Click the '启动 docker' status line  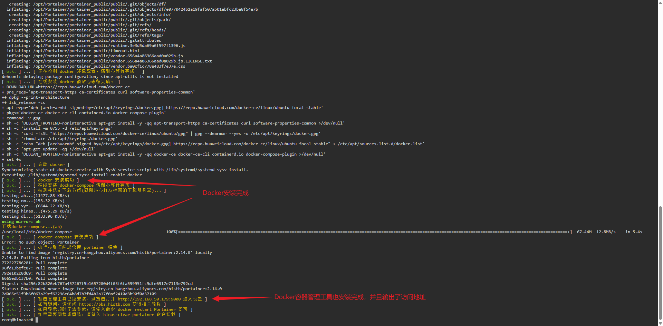[x=51, y=165]
